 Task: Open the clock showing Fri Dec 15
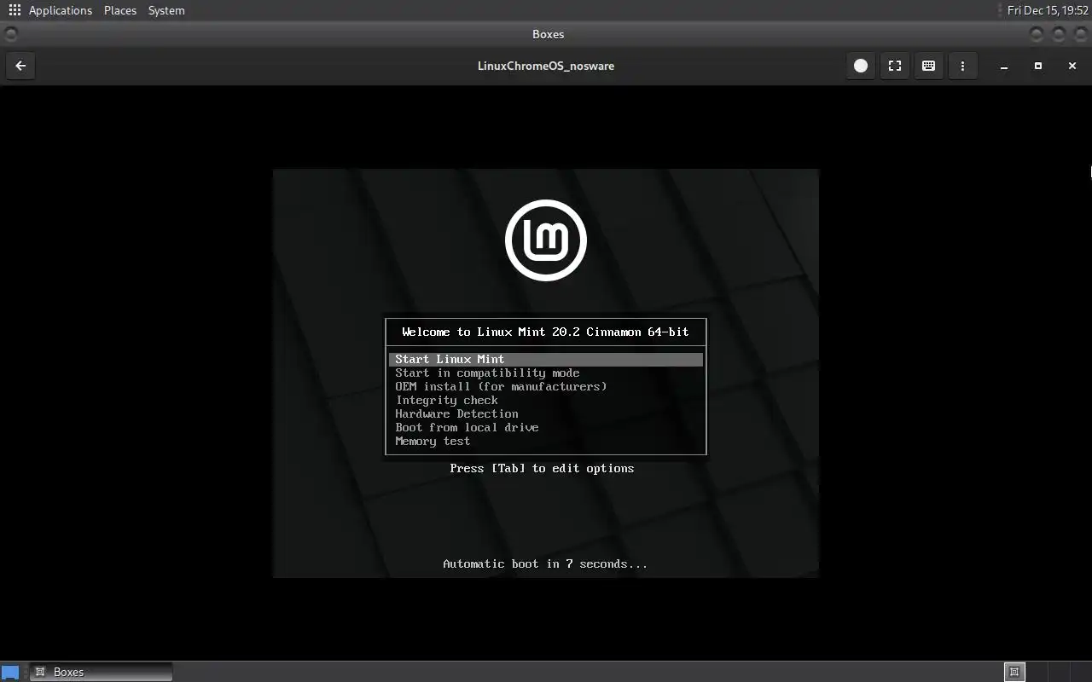tap(1048, 10)
